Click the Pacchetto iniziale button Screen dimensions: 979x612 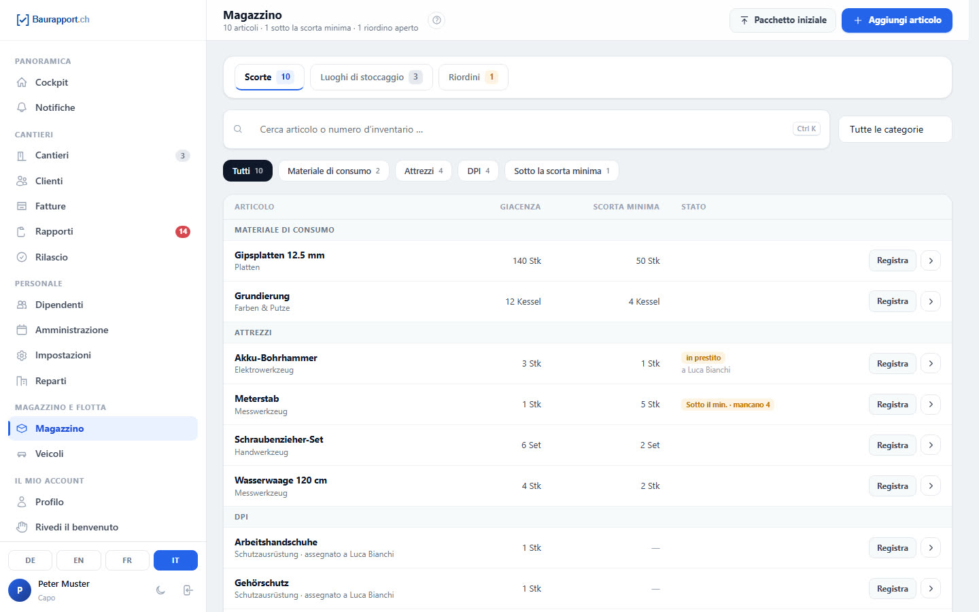click(783, 20)
